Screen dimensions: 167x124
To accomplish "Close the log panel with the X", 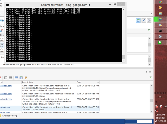I will [x=150, y=72].
